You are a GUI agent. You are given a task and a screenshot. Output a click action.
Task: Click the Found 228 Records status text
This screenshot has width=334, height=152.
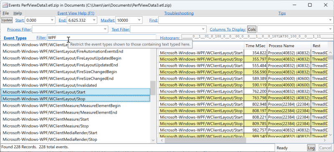[35, 147]
